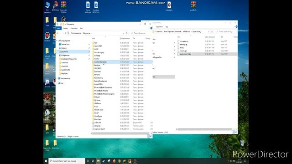292x164 pixels.
Task: Select the EA Games folder
Action: (97, 75)
